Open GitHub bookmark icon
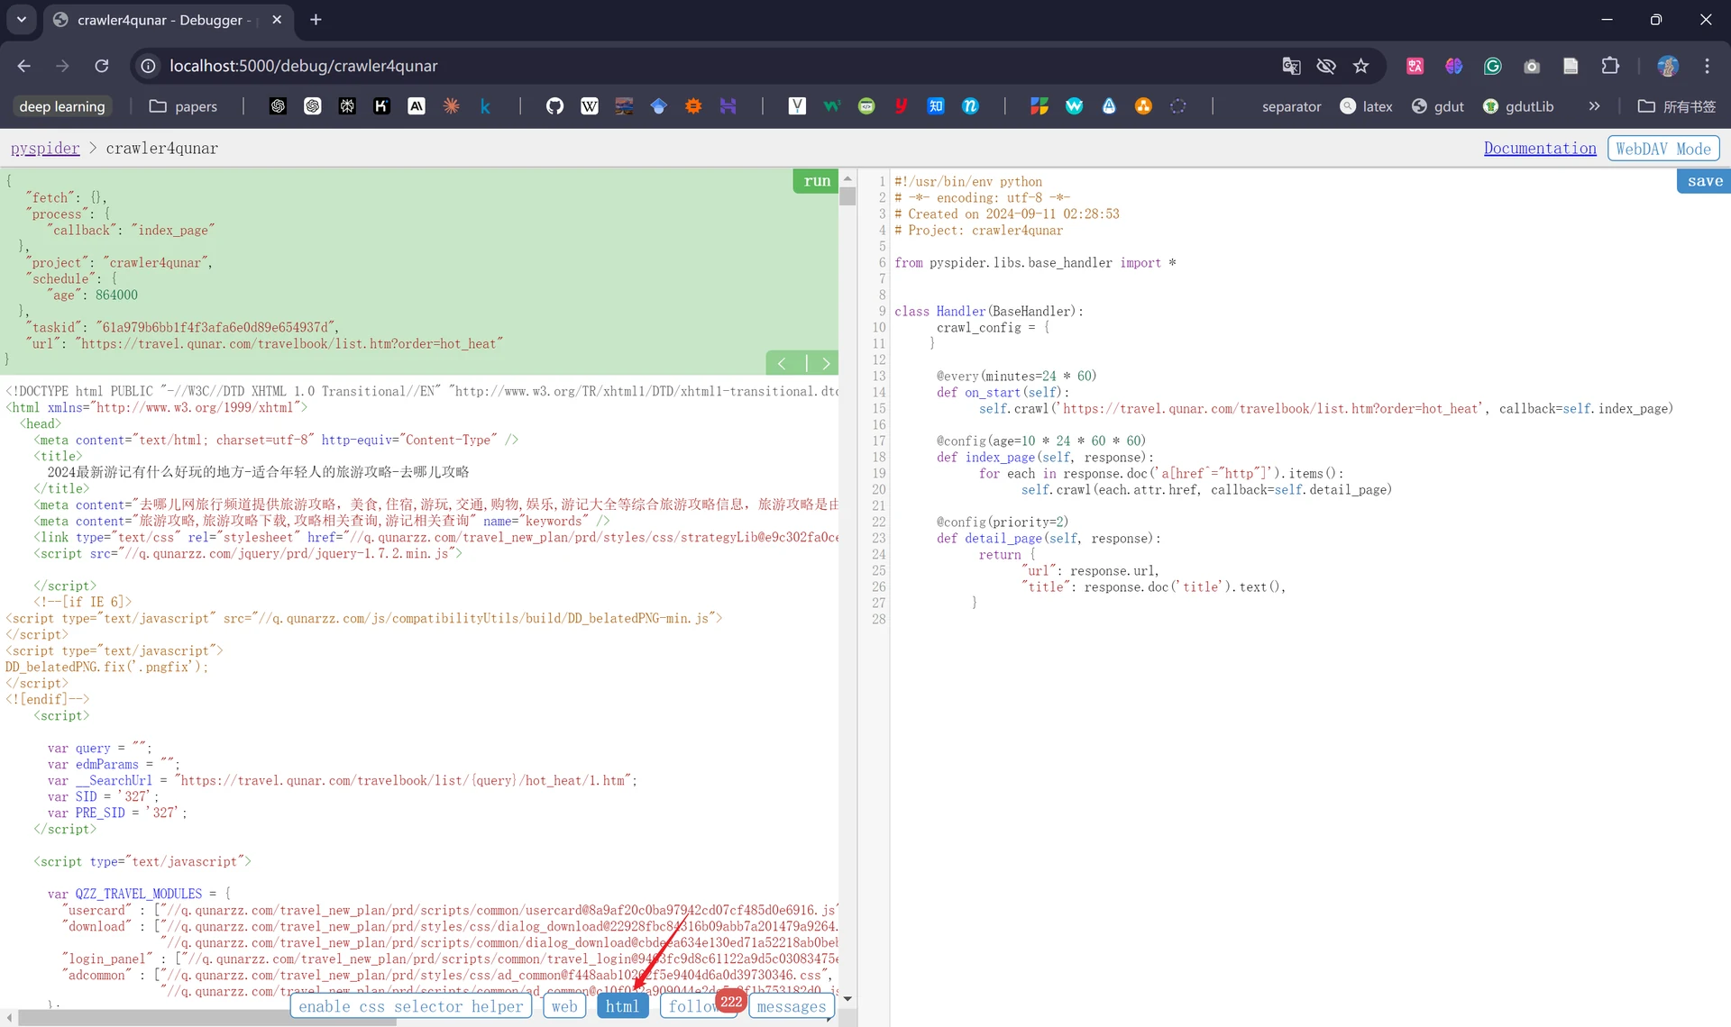 554,106
